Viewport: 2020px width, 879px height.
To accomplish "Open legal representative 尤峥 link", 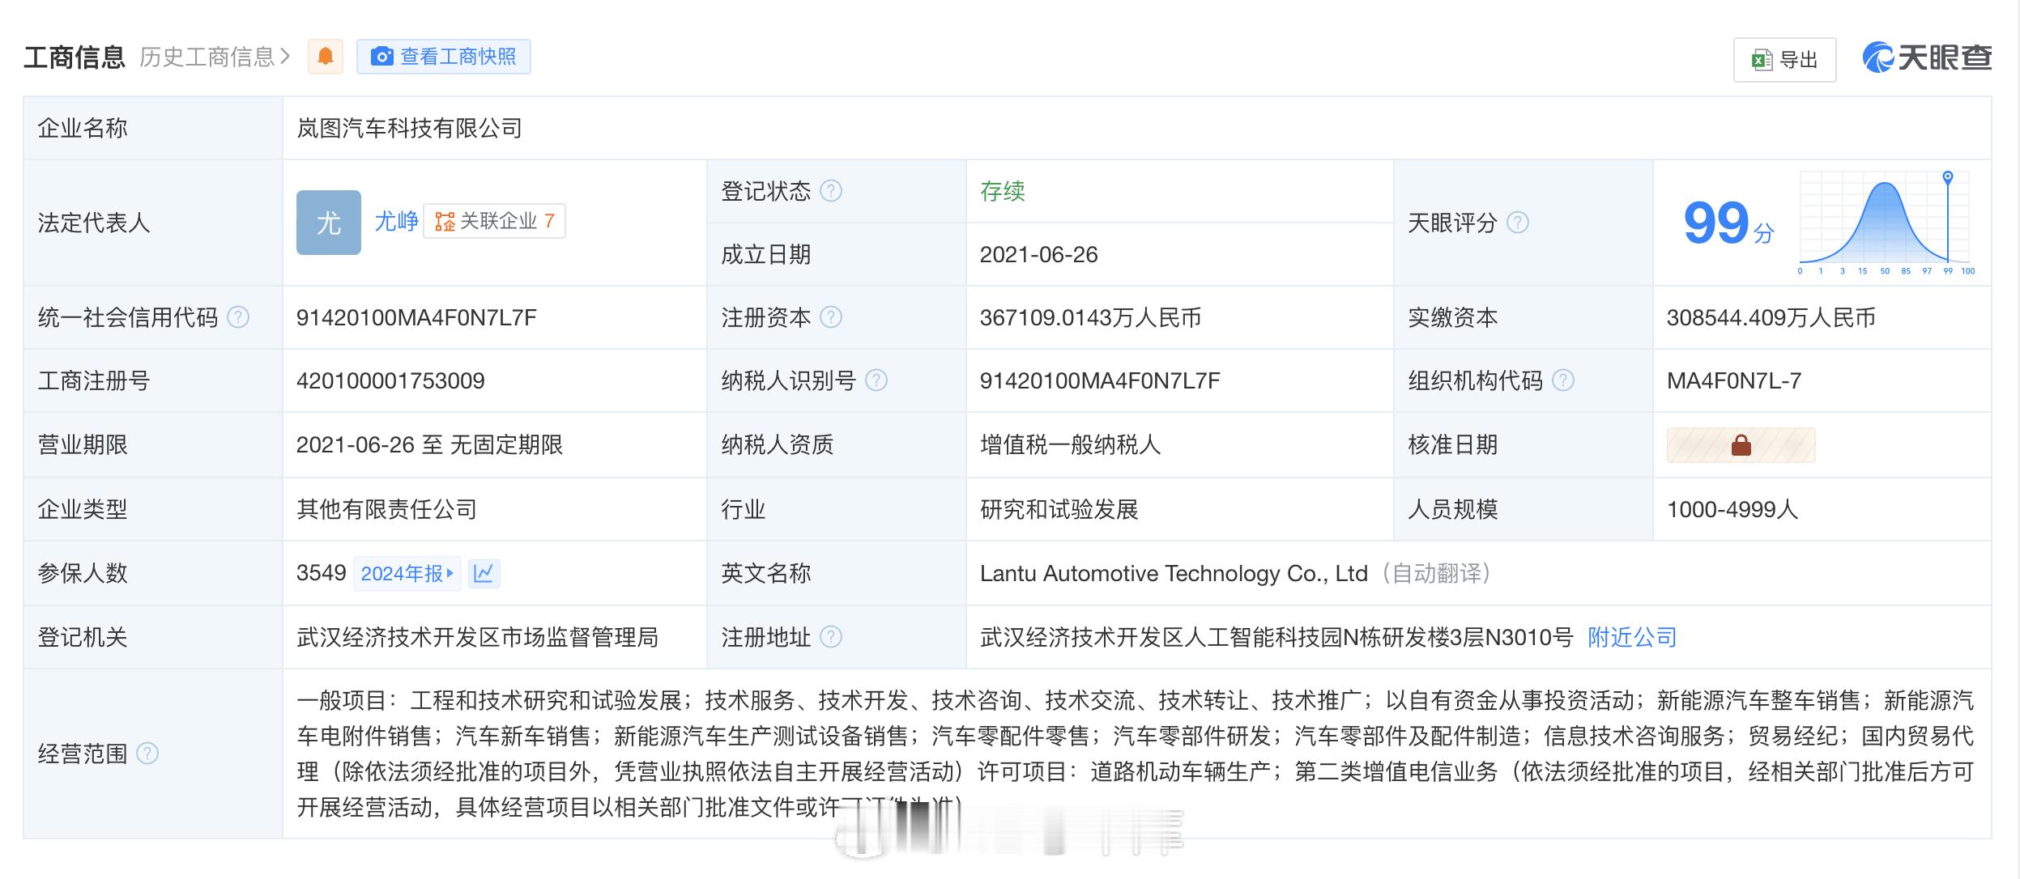I will point(396,221).
